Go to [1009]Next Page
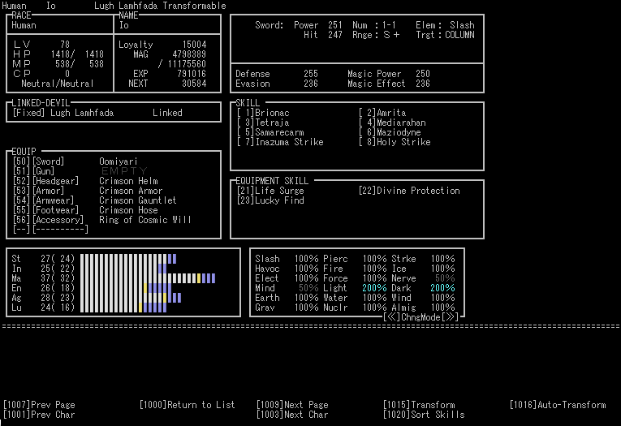621x426 pixels. tap(292, 405)
